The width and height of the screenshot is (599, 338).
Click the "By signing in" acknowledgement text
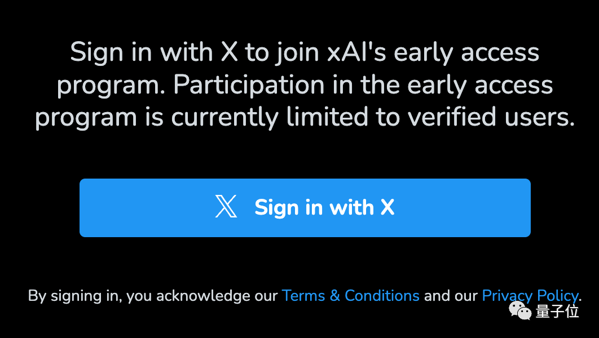point(75,296)
